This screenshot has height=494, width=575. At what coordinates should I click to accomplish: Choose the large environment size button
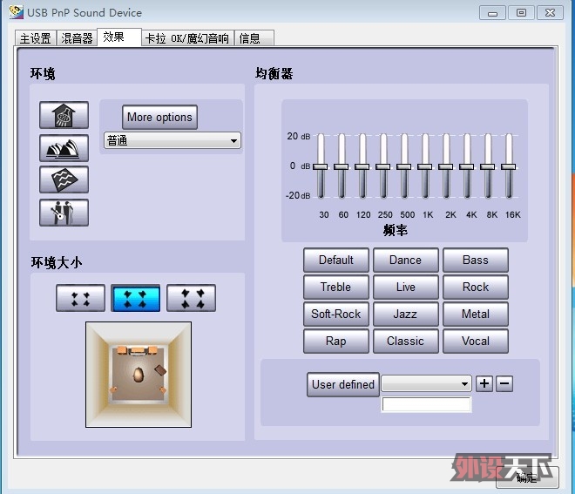click(191, 299)
